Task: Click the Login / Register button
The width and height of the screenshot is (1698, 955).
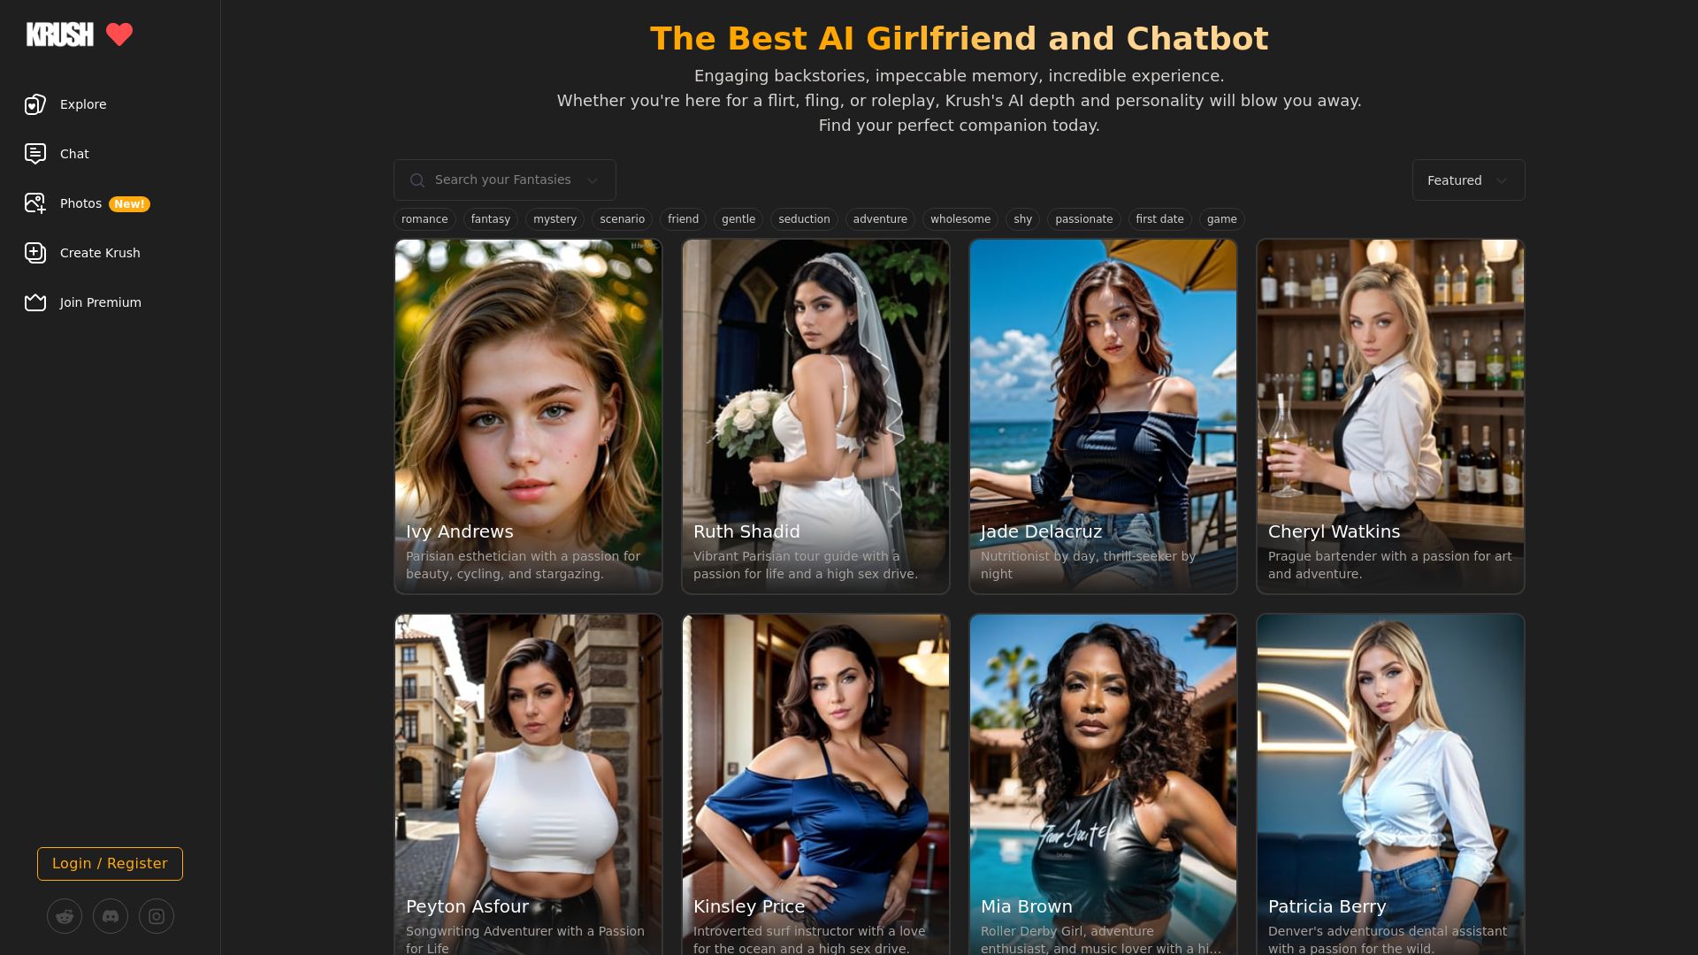Action: [x=110, y=864]
